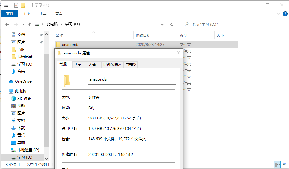
Task: Open 下载 folder in sidebar
Action: 21,128
